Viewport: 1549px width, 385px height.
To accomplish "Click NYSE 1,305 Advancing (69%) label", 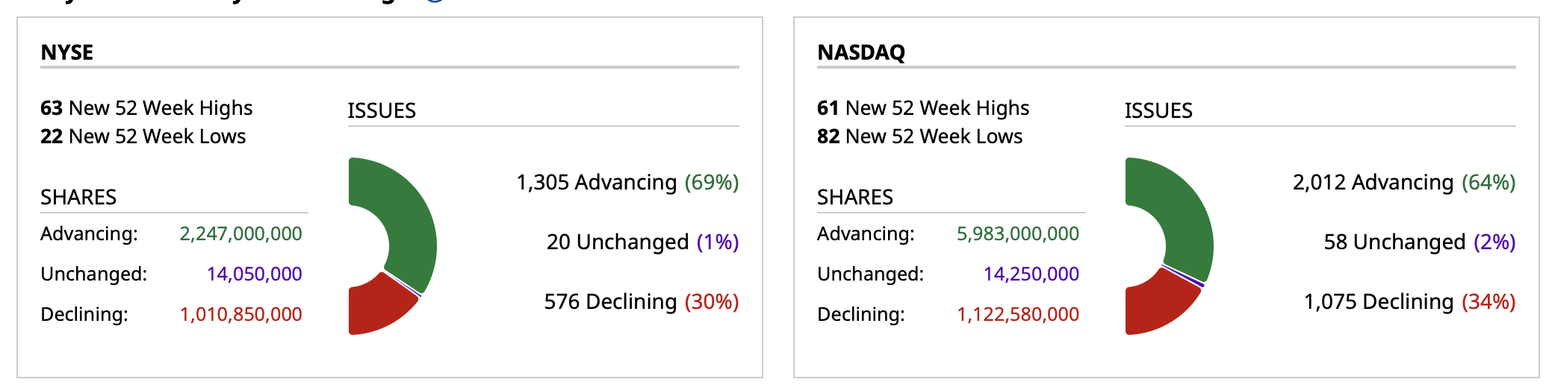I will 627,182.
